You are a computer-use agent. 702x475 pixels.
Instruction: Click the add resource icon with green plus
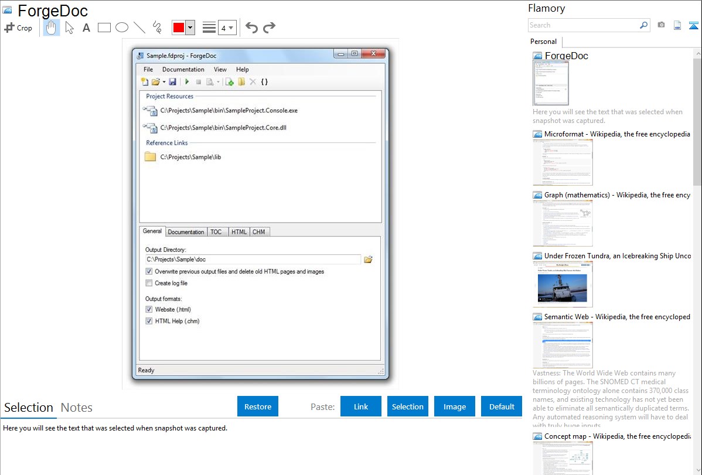(x=230, y=82)
